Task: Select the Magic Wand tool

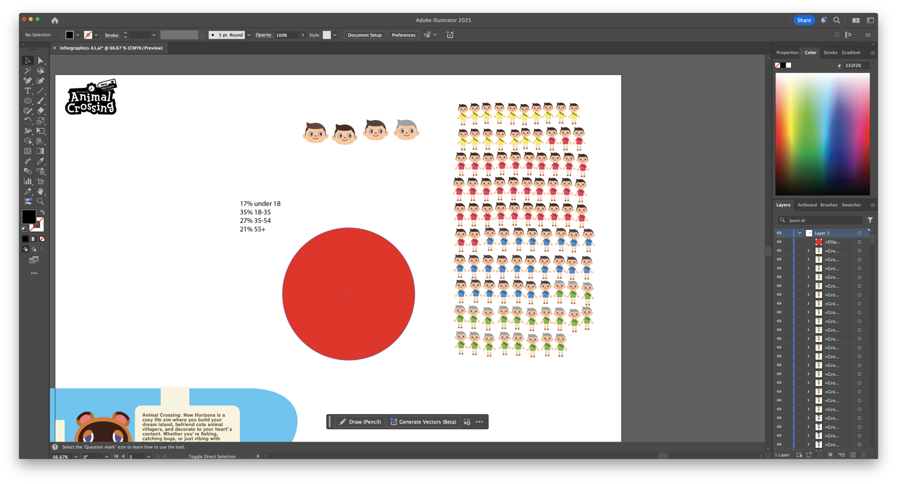Action: (28, 70)
